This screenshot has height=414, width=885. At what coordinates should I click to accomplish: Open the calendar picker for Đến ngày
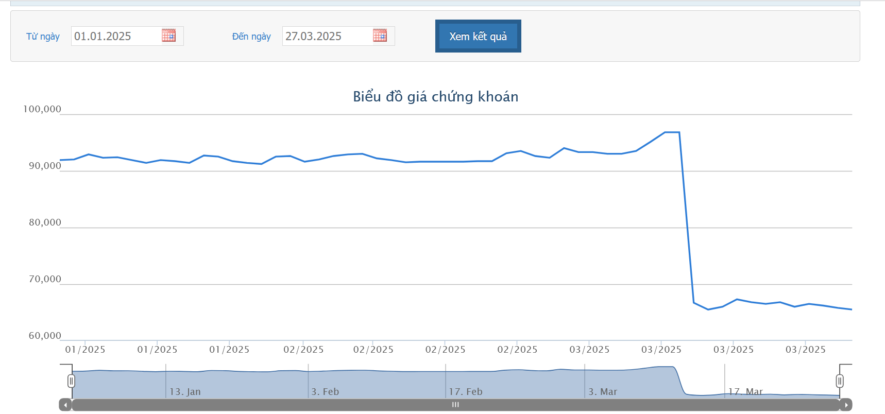(380, 36)
